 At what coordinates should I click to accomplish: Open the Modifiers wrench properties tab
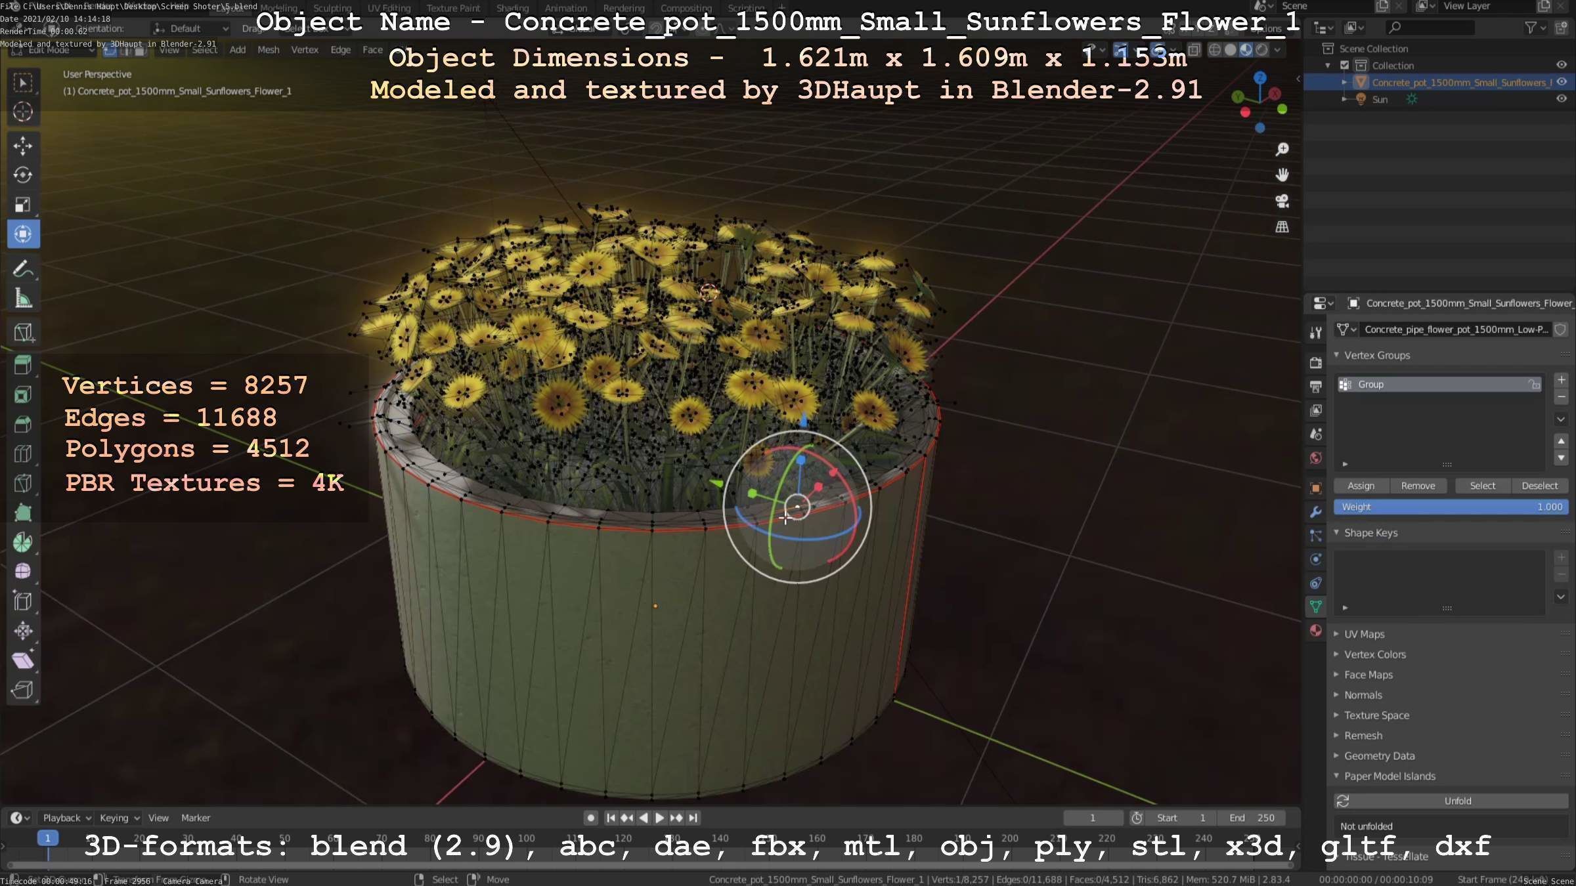[x=1315, y=512]
